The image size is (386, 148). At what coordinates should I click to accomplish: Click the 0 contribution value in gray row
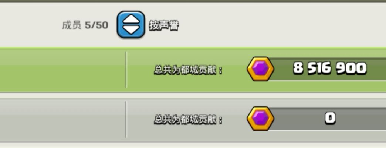tap(330, 118)
